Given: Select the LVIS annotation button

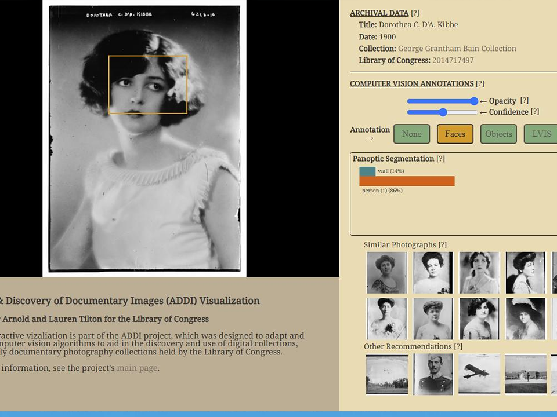Looking at the screenshot, I should tap(541, 134).
